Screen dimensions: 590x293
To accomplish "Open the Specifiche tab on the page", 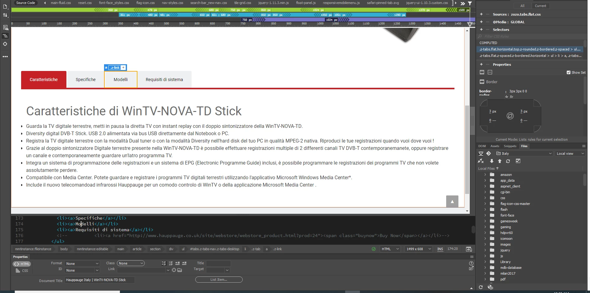I will pos(86,80).
